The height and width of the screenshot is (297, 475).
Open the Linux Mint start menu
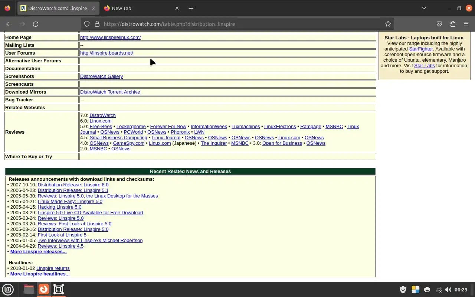pyautogui.click(x=8, y=289)
